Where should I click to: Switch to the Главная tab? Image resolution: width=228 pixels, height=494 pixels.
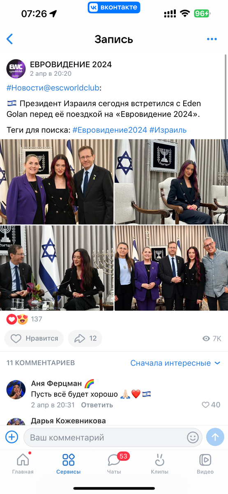pyautogui.click(x=23, y=464)
